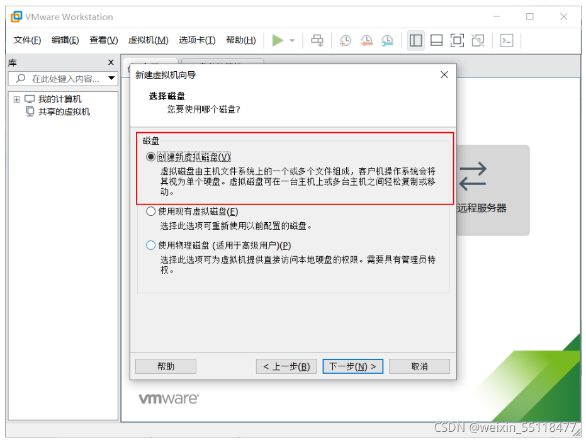The height and width of the screenshot is (440, 586).
Task: Open the 查看(V) menu
Action: pyautogui.click(x=103, y=40)
